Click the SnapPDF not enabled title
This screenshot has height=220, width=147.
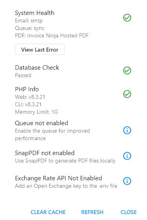point(45,153)
